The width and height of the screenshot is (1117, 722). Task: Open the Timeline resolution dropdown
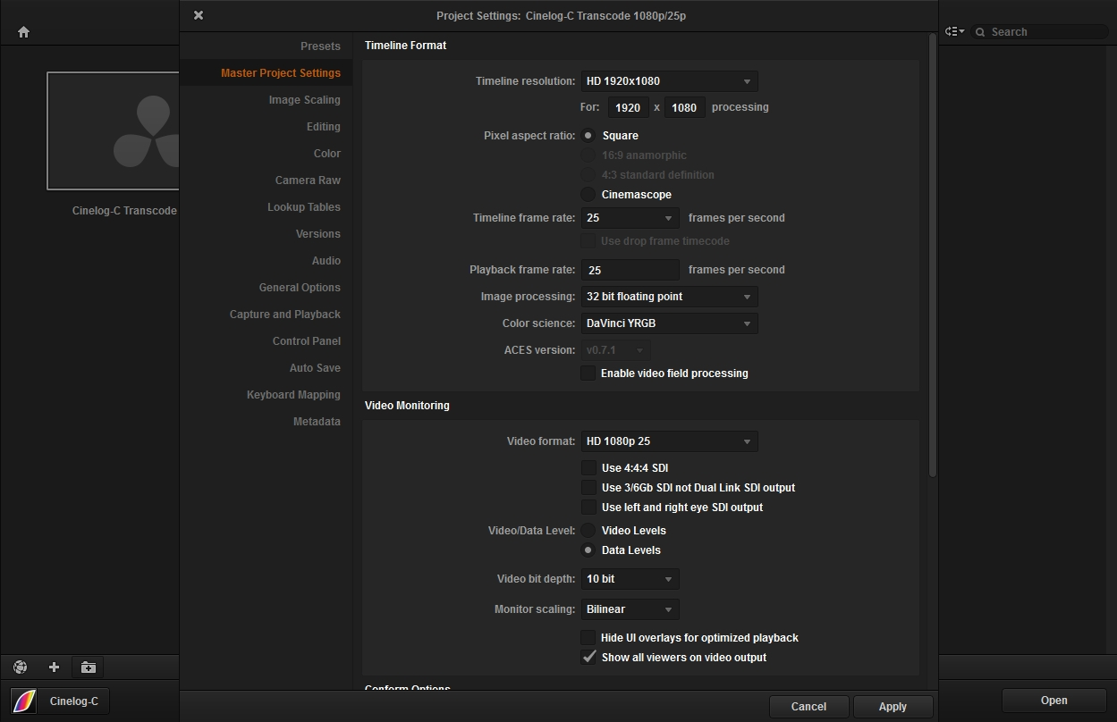tap(669, 81)
